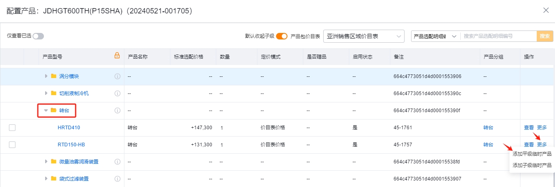Click remark 664c4773051d4d000155390f

click(x=427, y=111)
